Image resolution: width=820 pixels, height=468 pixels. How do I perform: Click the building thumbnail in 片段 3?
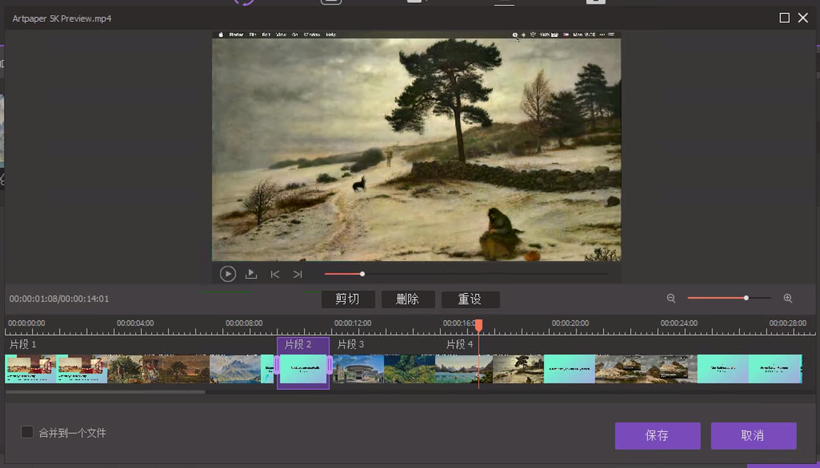pos(359,369)
